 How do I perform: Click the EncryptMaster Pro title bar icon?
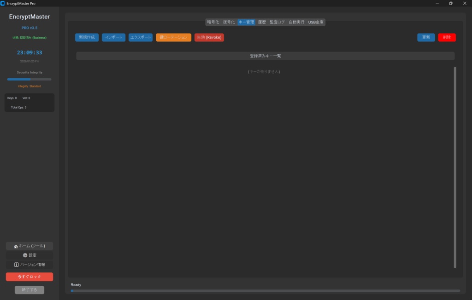(4, 3)
